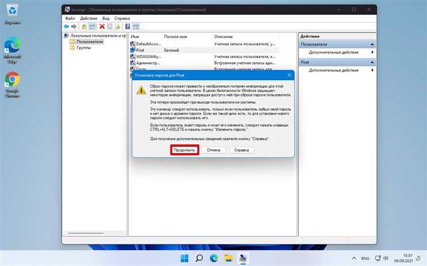Open Дополнительные действия under Pirat
427x266 pixels.
338,70
